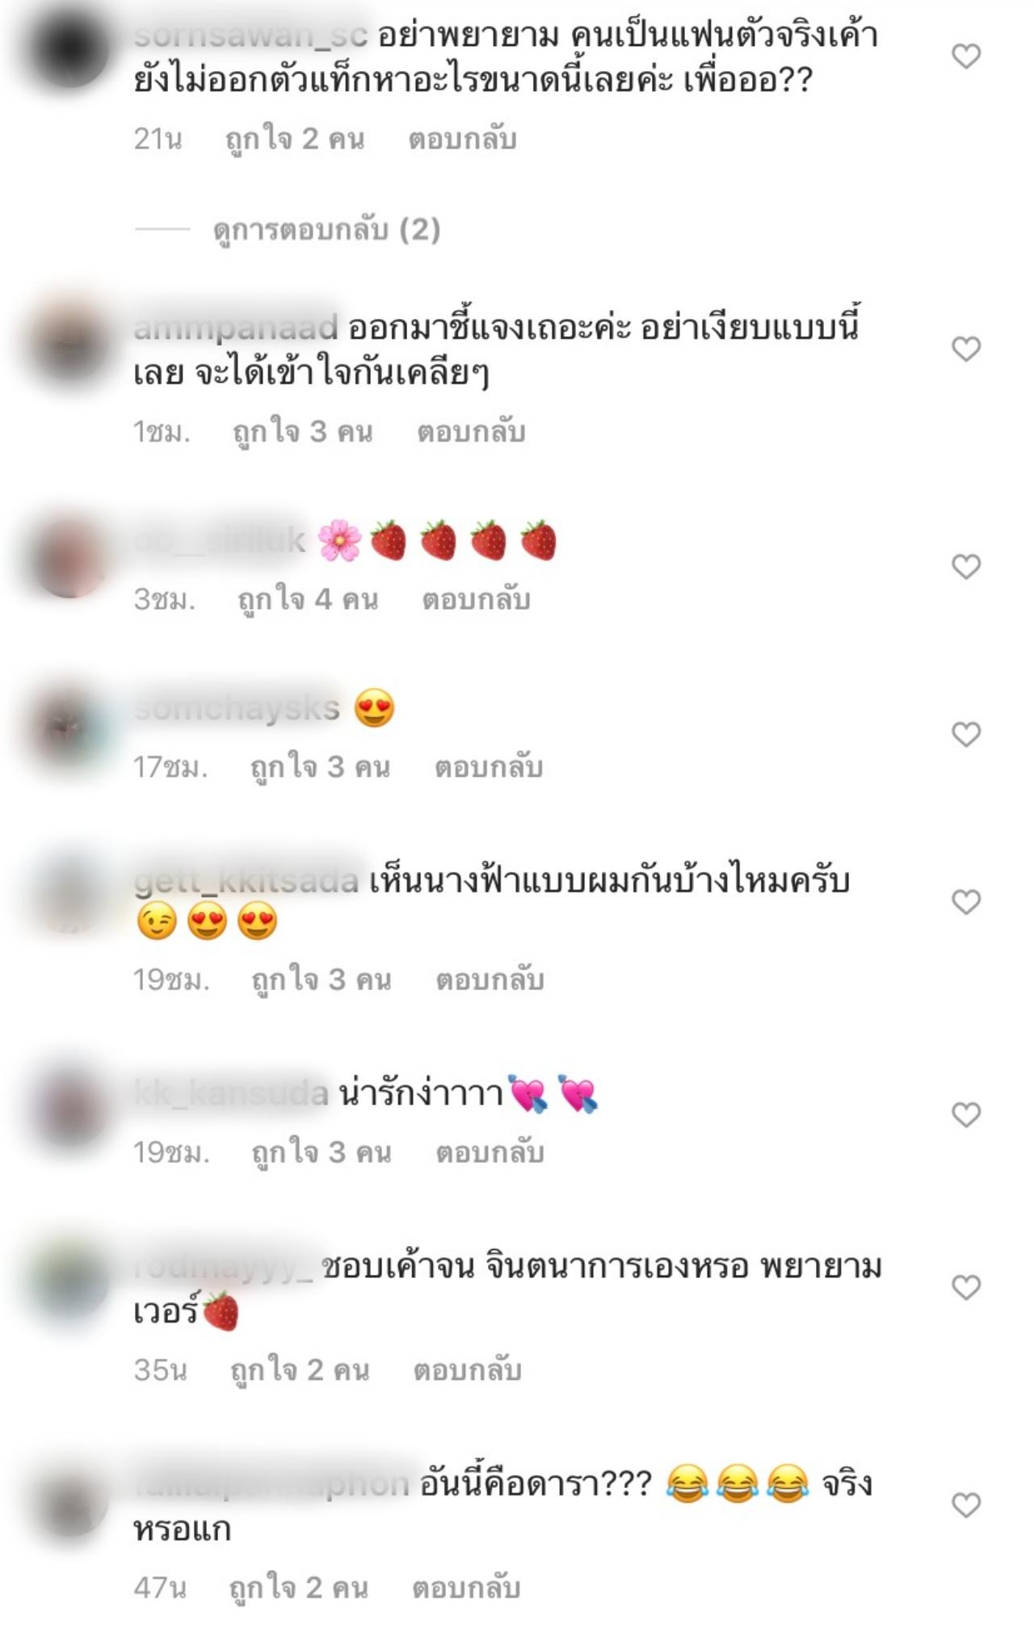Screen dimensions: 1034x1648
Task: Open the gett_kkitsada avatar
Action: coord(71,896)
